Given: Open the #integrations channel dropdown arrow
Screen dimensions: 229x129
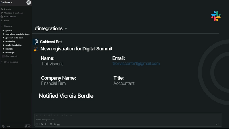Looking at the screenshot, I should [x=66, y=29].
